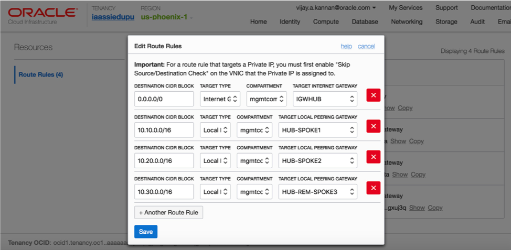511x250 pixels.
Task: Delete the 10.20.0.0/16 route rule
Action: coord(374,157)
